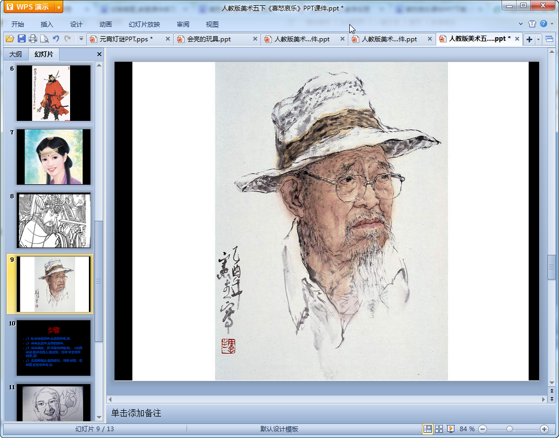Open the skin shirt icon at top right
Viewport: 559px width, 438px height.
click(532, 24)
